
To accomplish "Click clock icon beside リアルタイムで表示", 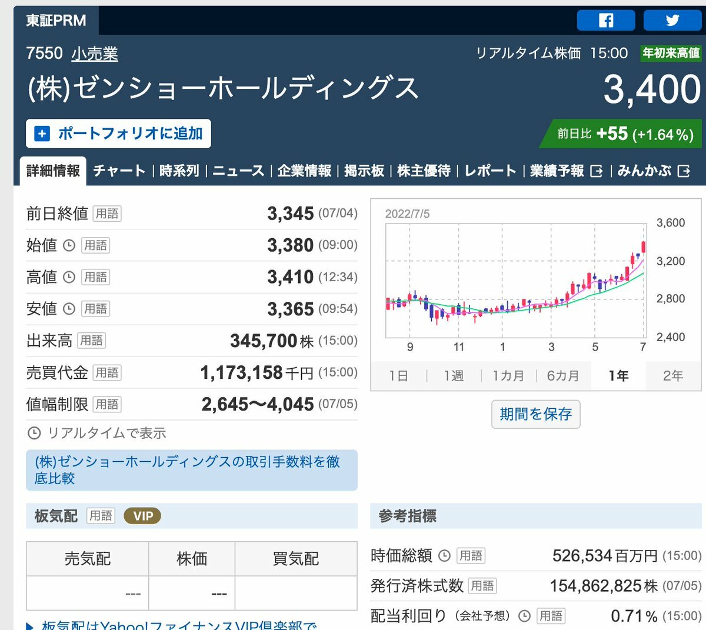I will click(34, 434).
